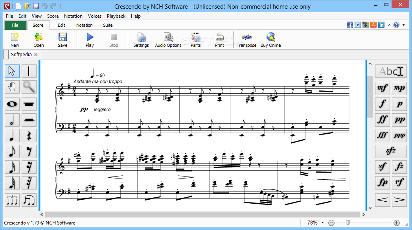Choose the eighth note tool
412x230 pixels.
(12, 152)
